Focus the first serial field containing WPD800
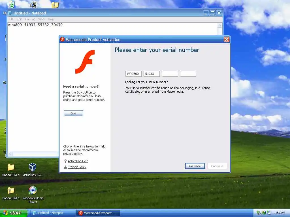This screenshot has height=217, width=290. click(133, 74)
